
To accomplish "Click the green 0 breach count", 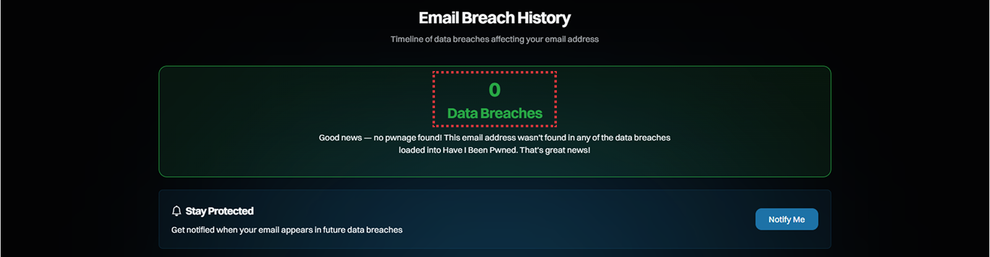I will (x=494, y=90).
